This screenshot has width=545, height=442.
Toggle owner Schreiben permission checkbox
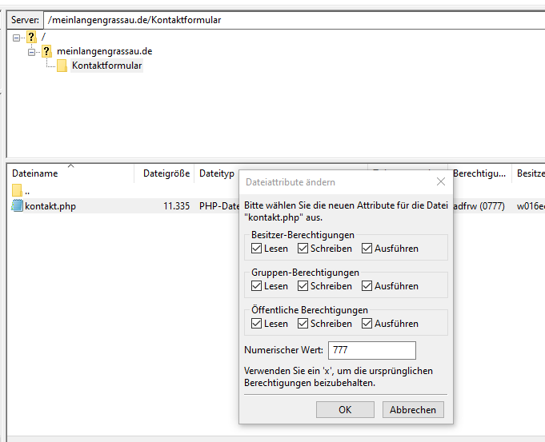(303, 249)
